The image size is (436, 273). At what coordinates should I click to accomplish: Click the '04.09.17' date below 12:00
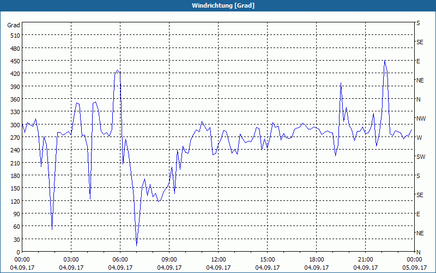tap(219, 268)
